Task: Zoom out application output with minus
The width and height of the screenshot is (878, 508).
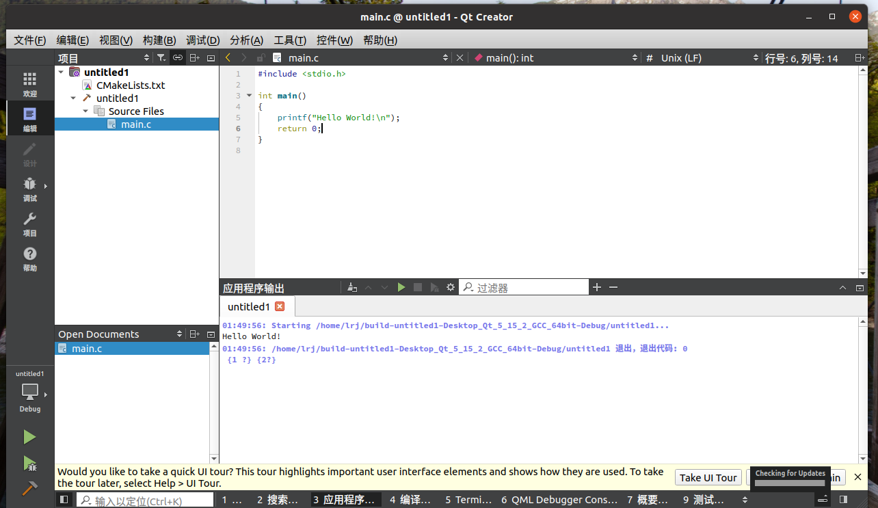Action: [613, 288]
